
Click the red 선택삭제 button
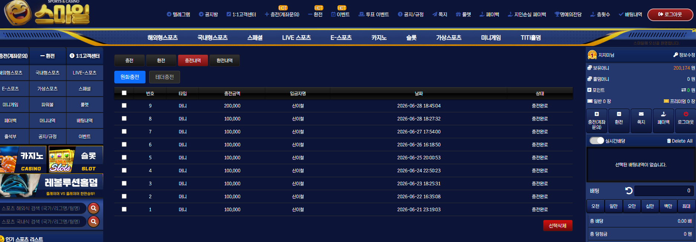tap(558, 226)
